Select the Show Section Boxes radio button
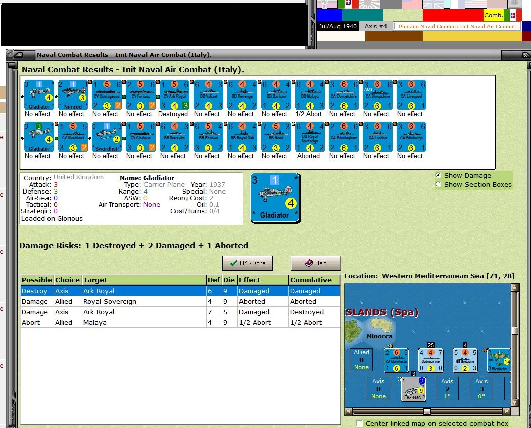531x428 pixels. [x=438, y=184]
